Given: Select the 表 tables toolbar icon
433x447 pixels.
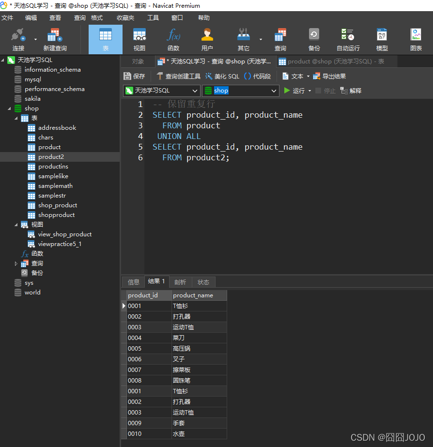Looking at the screenshot, I should click(106, 39).
